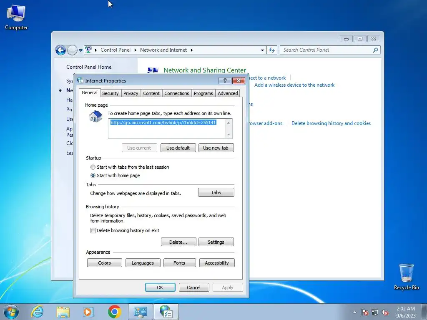This screenshot has height=320, width=427.
Task: Open the Tabs settings button
Action: [x=216, y=192]
